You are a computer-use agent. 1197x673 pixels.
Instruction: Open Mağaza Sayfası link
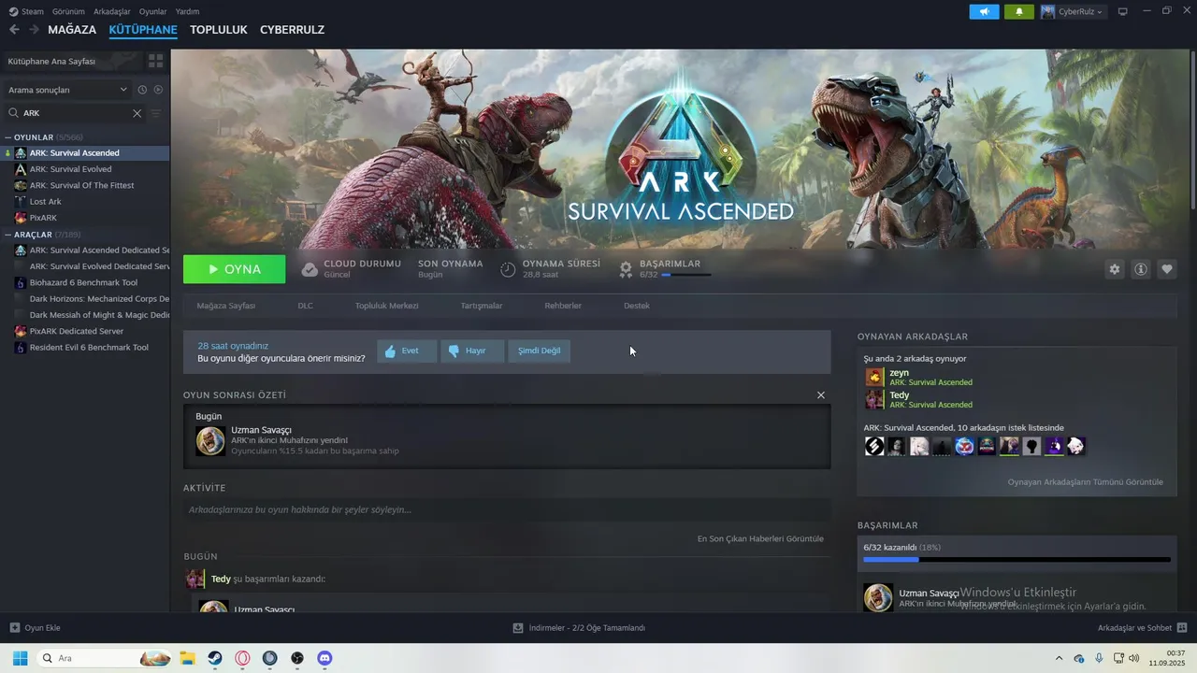click(x=225, y=306)
